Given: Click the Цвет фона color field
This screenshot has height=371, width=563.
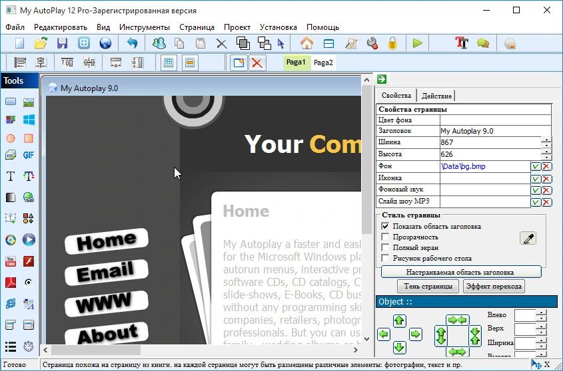Looking at the screenshot, I should (496, 120).
